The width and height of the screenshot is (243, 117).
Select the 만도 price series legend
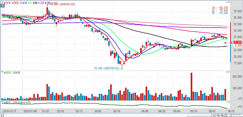point(7,3)
